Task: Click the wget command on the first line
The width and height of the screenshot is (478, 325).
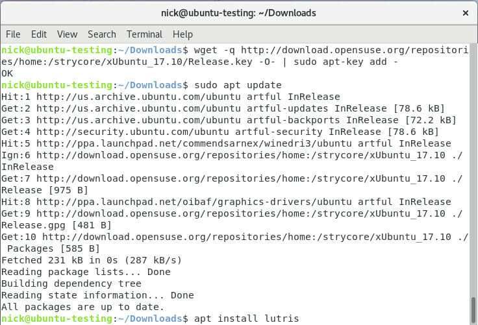Action: 331,50
